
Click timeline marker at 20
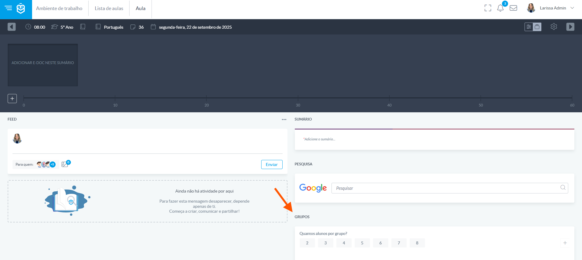click(x=207, y=98)
